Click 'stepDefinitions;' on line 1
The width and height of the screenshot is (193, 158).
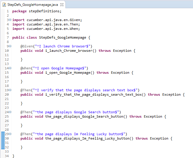pos(45,11)
